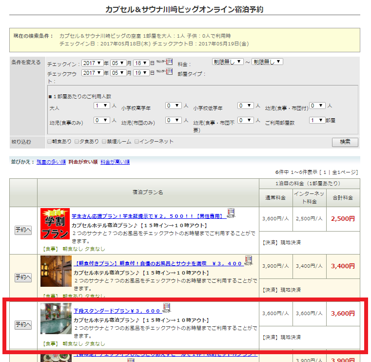Viewport: 371px width, 362px height.
Task: Open the 下段スタンダードプラン¥3,600 link
Action: coord(118,311)
